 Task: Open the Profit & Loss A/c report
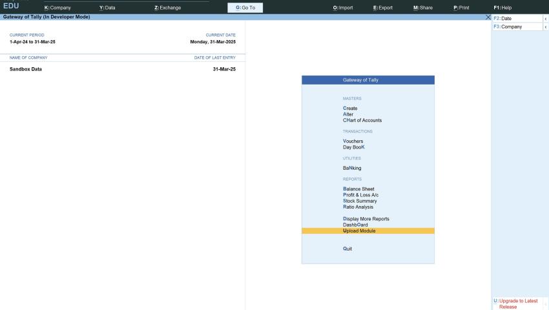(360, 195)
